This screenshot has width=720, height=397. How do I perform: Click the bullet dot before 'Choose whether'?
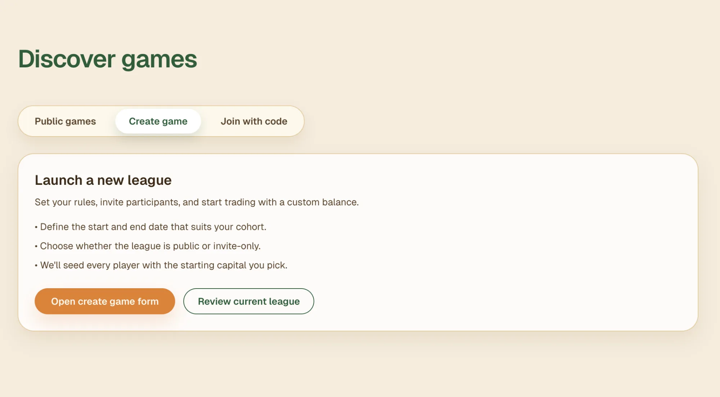(36, 246)
